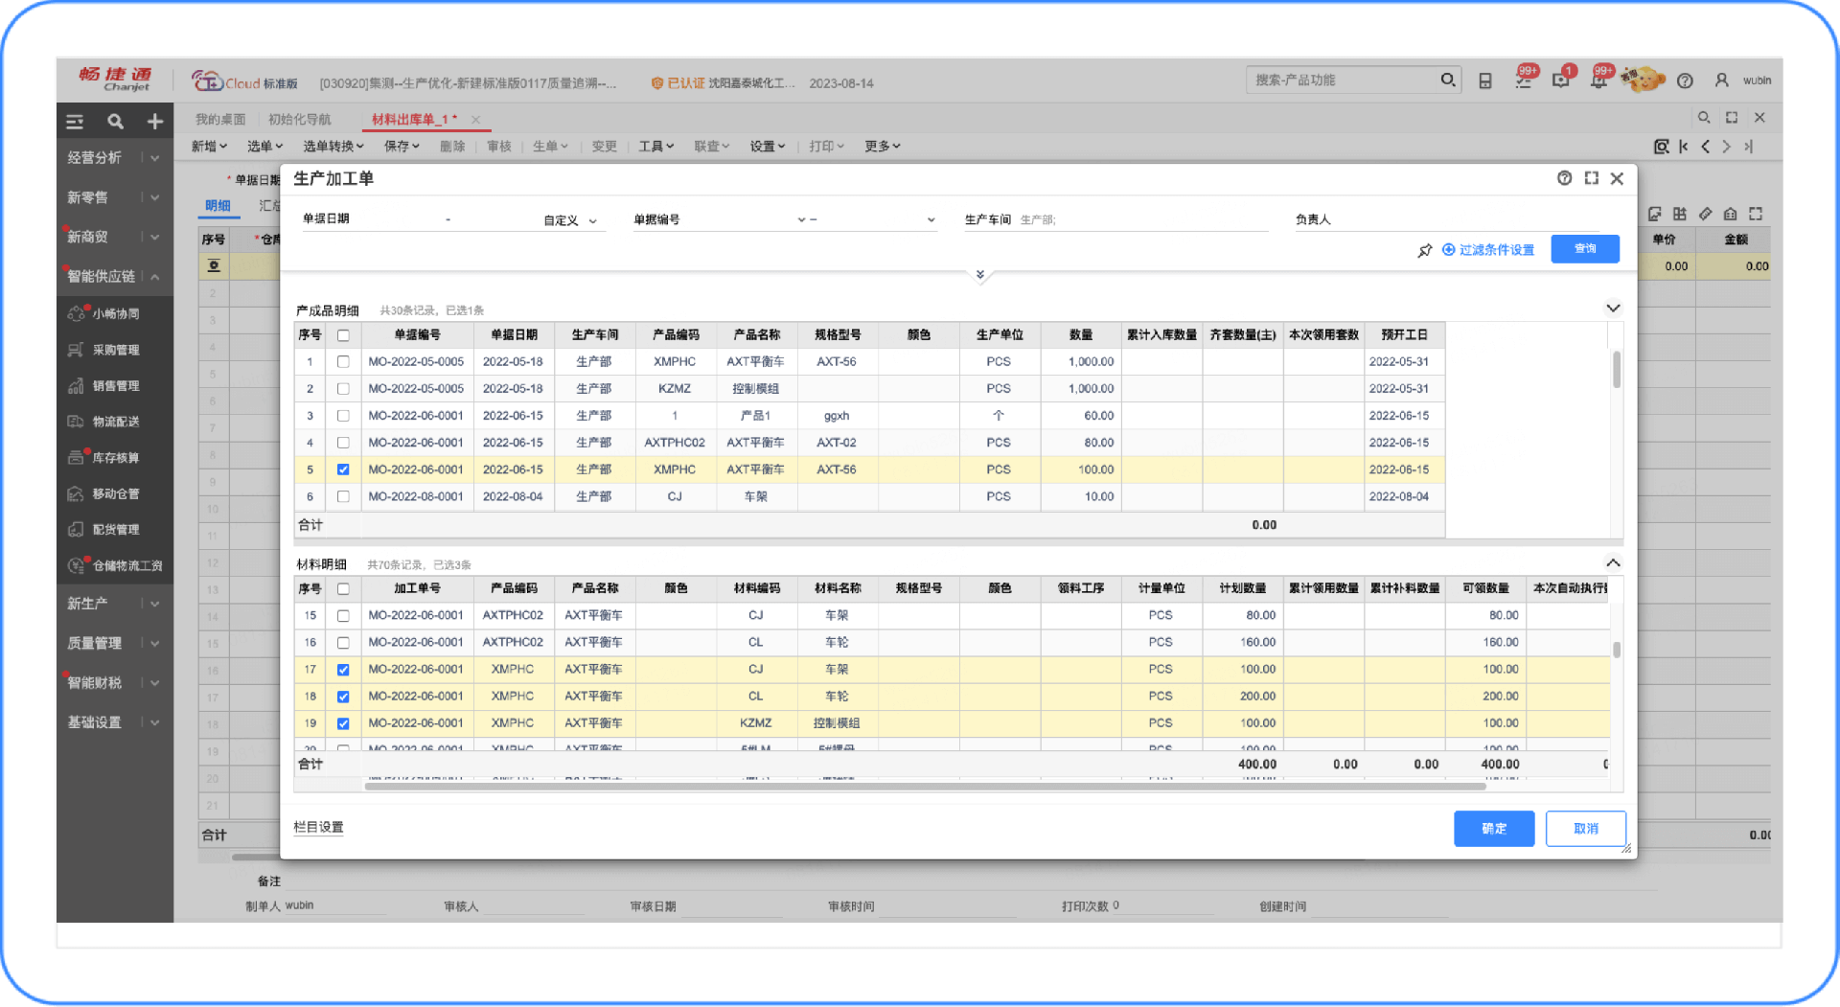This screenshot has height=1007, width=1840.
Task: Click the search magnifier in product search box
Action: point(1447,80)
